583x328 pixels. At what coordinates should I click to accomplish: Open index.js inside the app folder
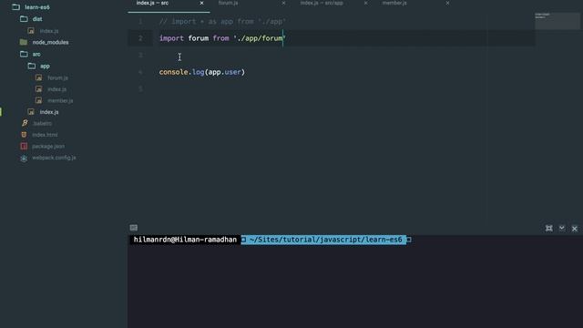point(56,89)
